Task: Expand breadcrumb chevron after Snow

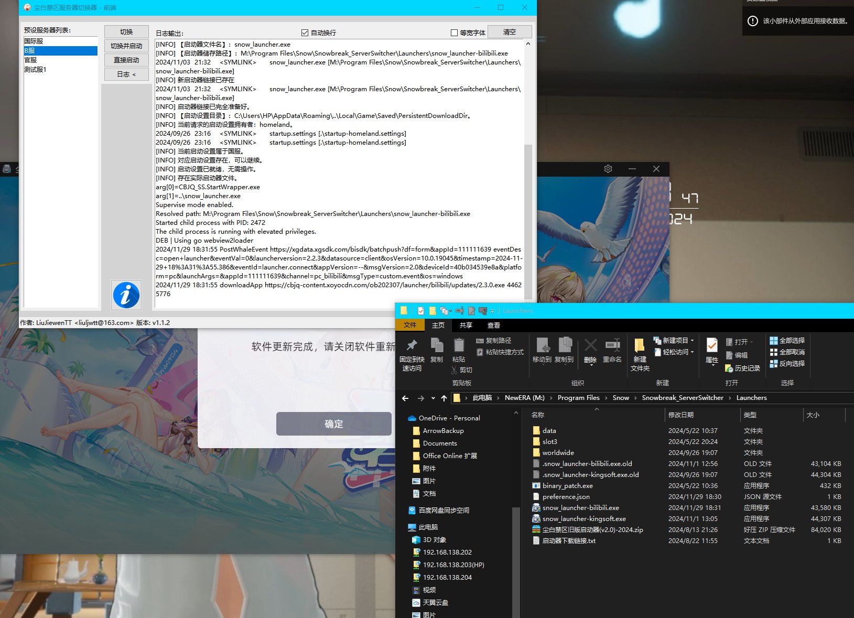Action: pyautogui.click(x=635, y=398)
